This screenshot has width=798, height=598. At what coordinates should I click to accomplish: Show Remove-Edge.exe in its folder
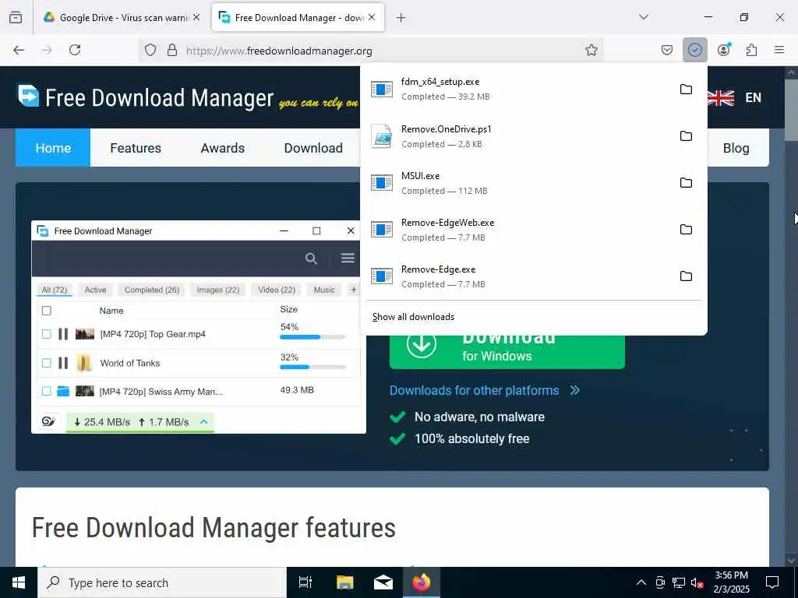pyautogui.click(x=686, y=276)
